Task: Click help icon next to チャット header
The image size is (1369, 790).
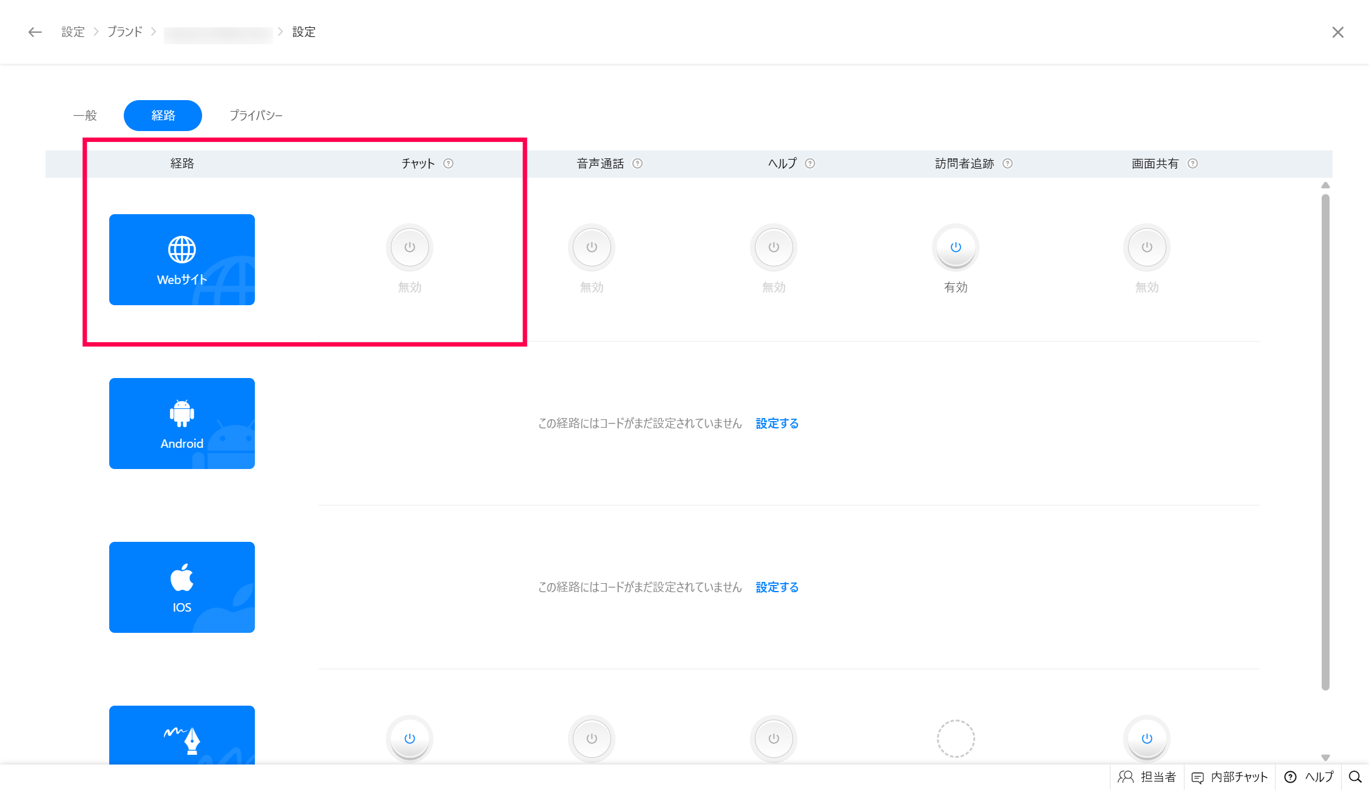Action: click(x=448, y=163)
